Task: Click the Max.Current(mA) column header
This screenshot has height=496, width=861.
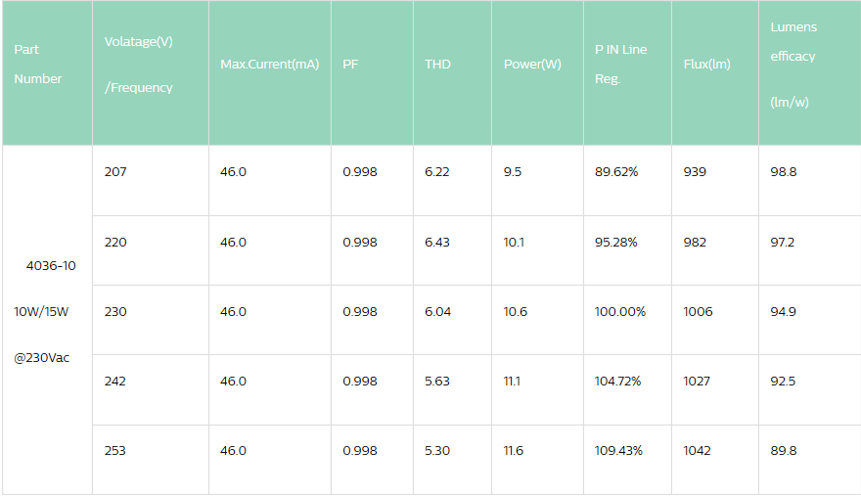Action: pos(269,65)
